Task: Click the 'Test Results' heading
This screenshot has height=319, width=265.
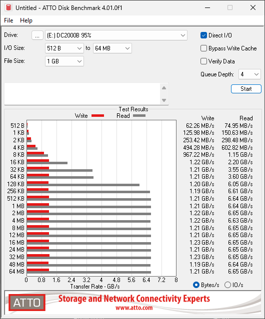Action: [133, 109]
